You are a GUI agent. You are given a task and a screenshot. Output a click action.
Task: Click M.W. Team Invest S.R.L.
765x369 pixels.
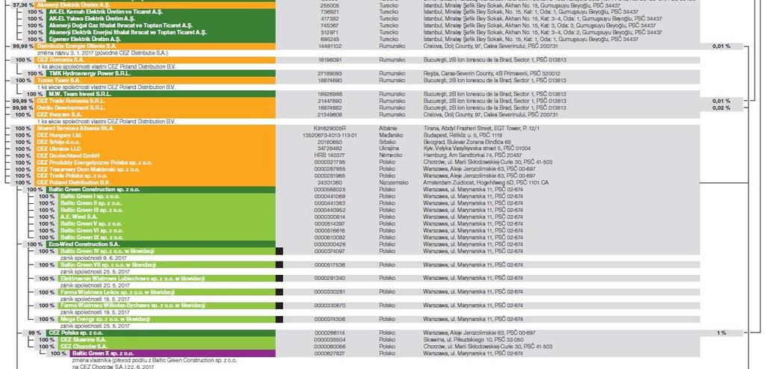click(78, 93)
